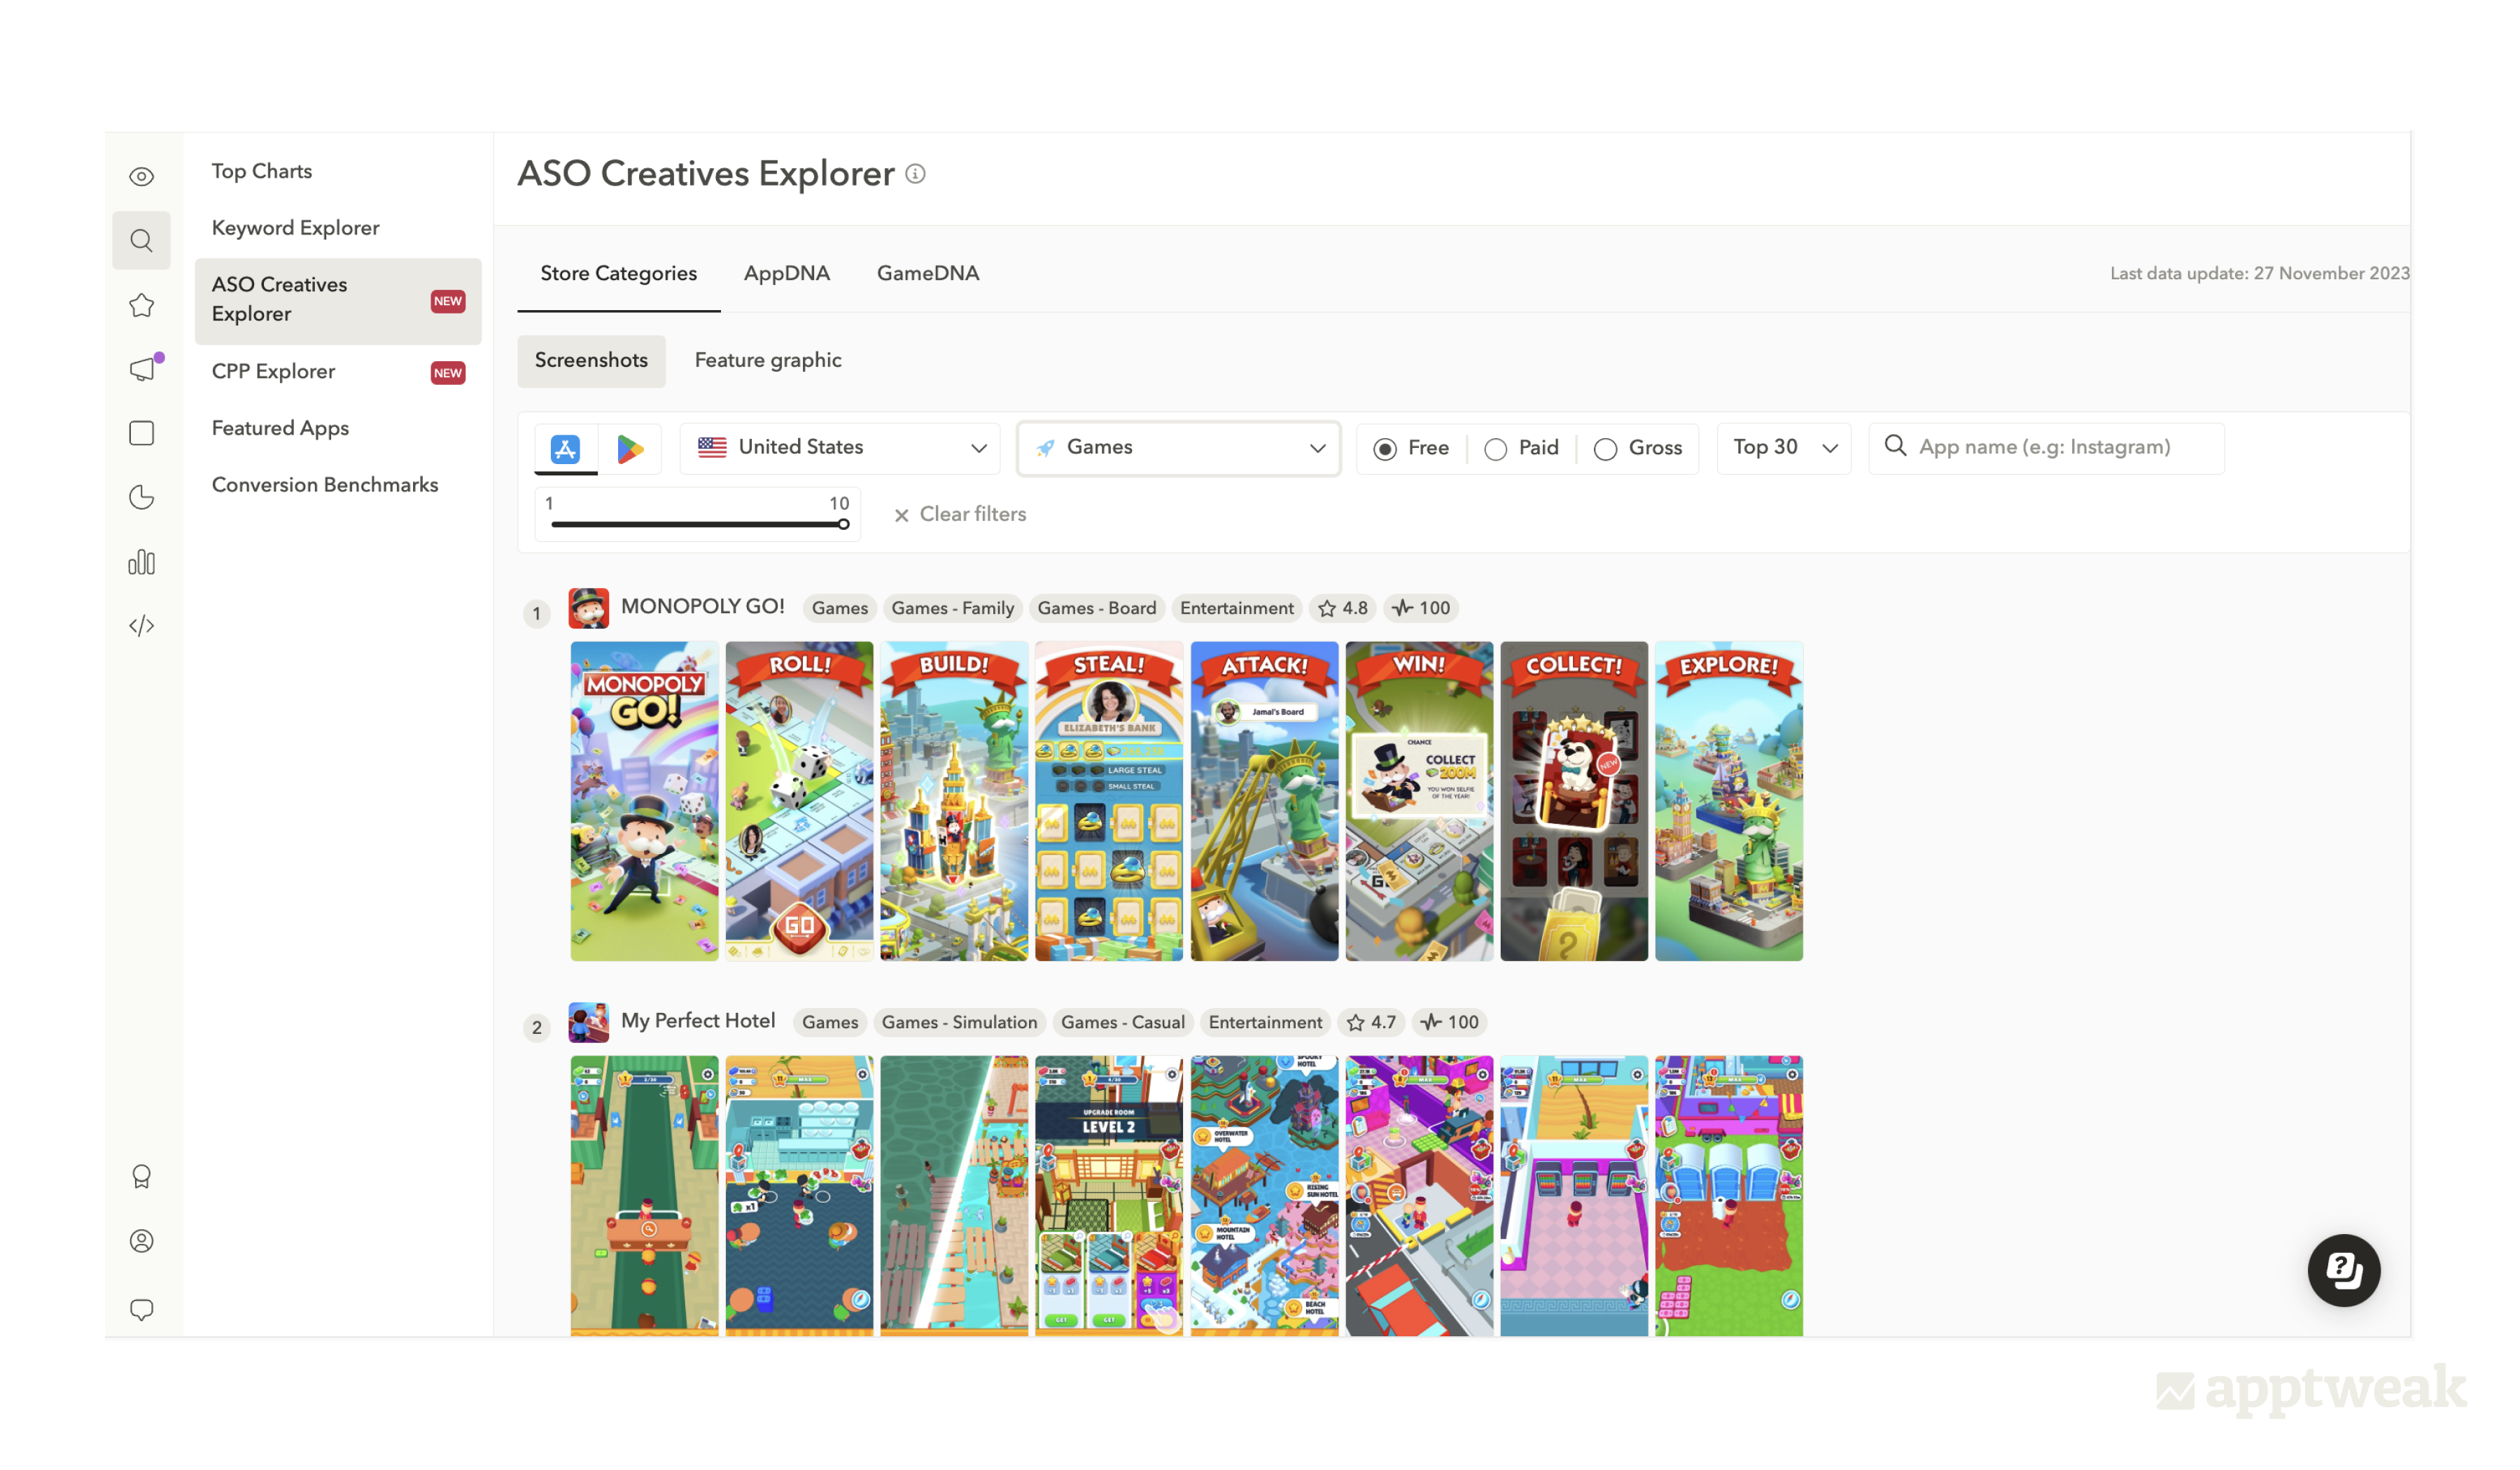Select the Google Play store icon

(630, 449)
